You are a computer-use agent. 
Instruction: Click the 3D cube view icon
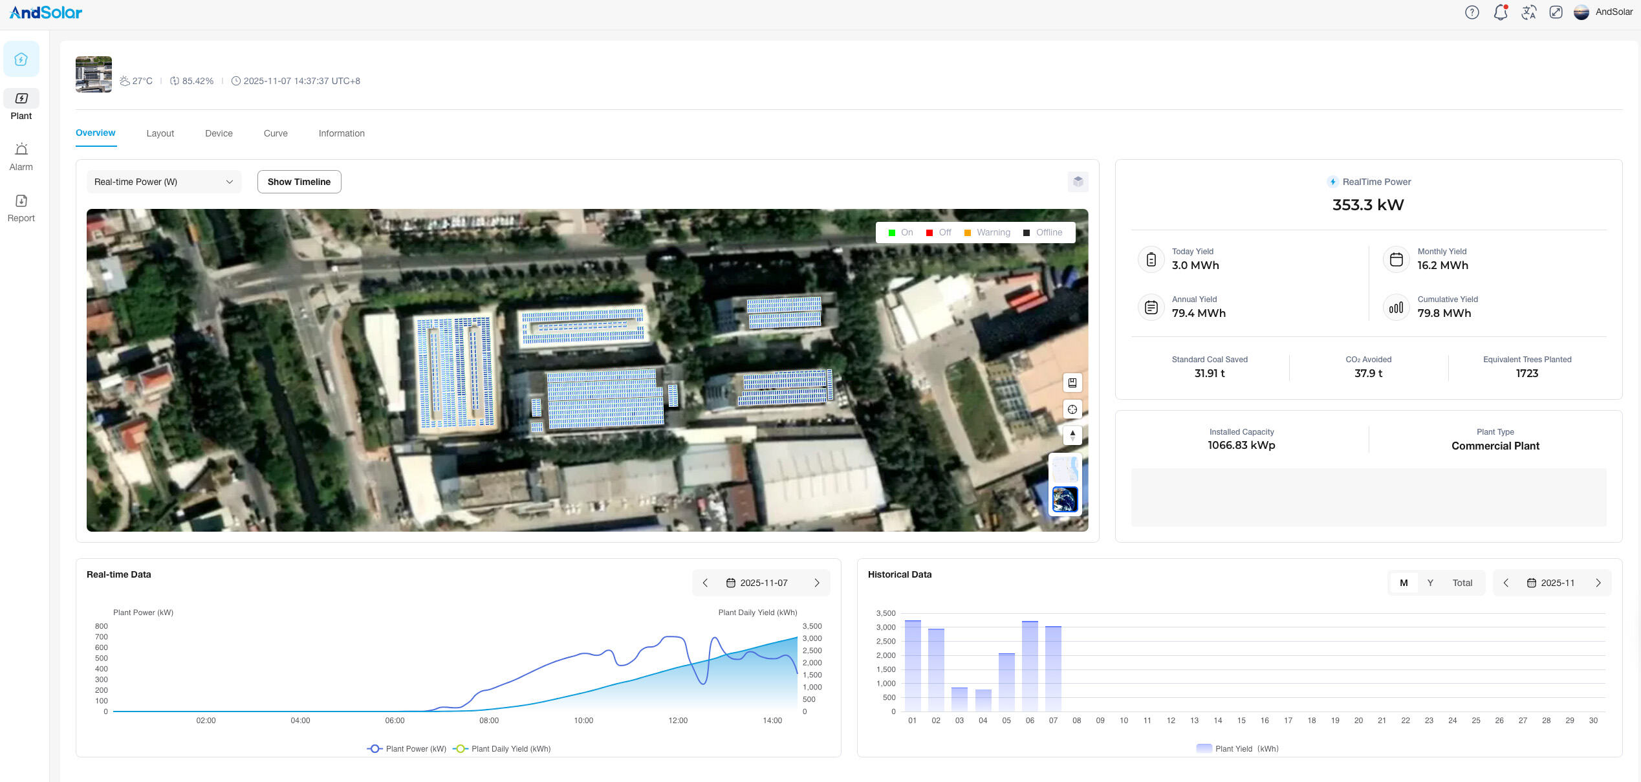[1078, 182]
